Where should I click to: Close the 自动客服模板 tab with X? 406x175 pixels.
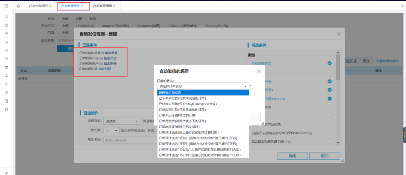tap(114, 6)
